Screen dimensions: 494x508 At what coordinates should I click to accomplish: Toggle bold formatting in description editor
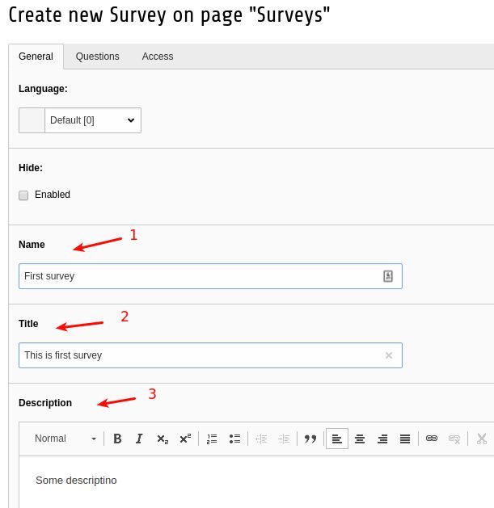pyautogui.click(x=118, y=439)
